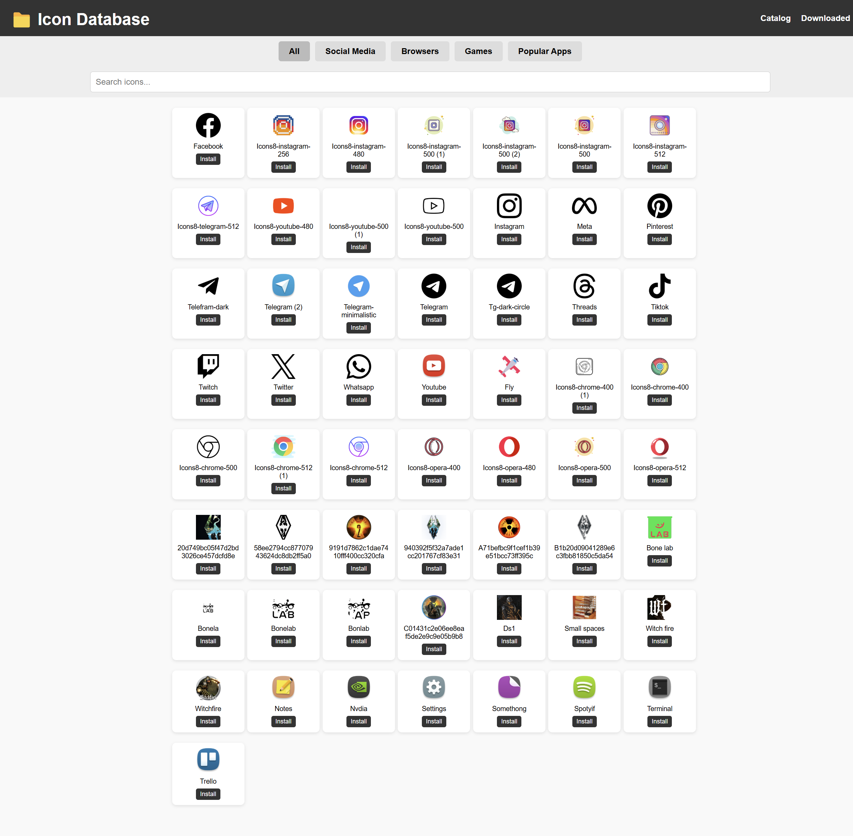This screenshot has height=836, width=853.
Task: Click the Spotyif green icon
Action: pos(584,688)
